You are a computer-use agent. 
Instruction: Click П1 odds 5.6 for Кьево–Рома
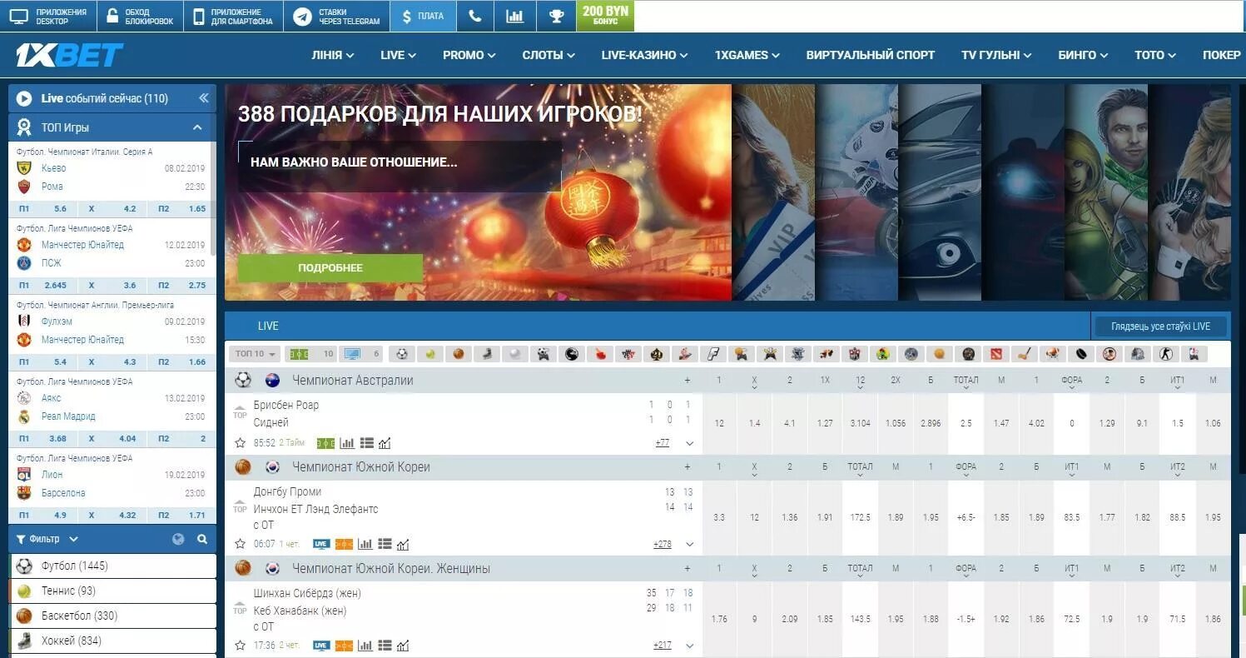click(42, 208)
